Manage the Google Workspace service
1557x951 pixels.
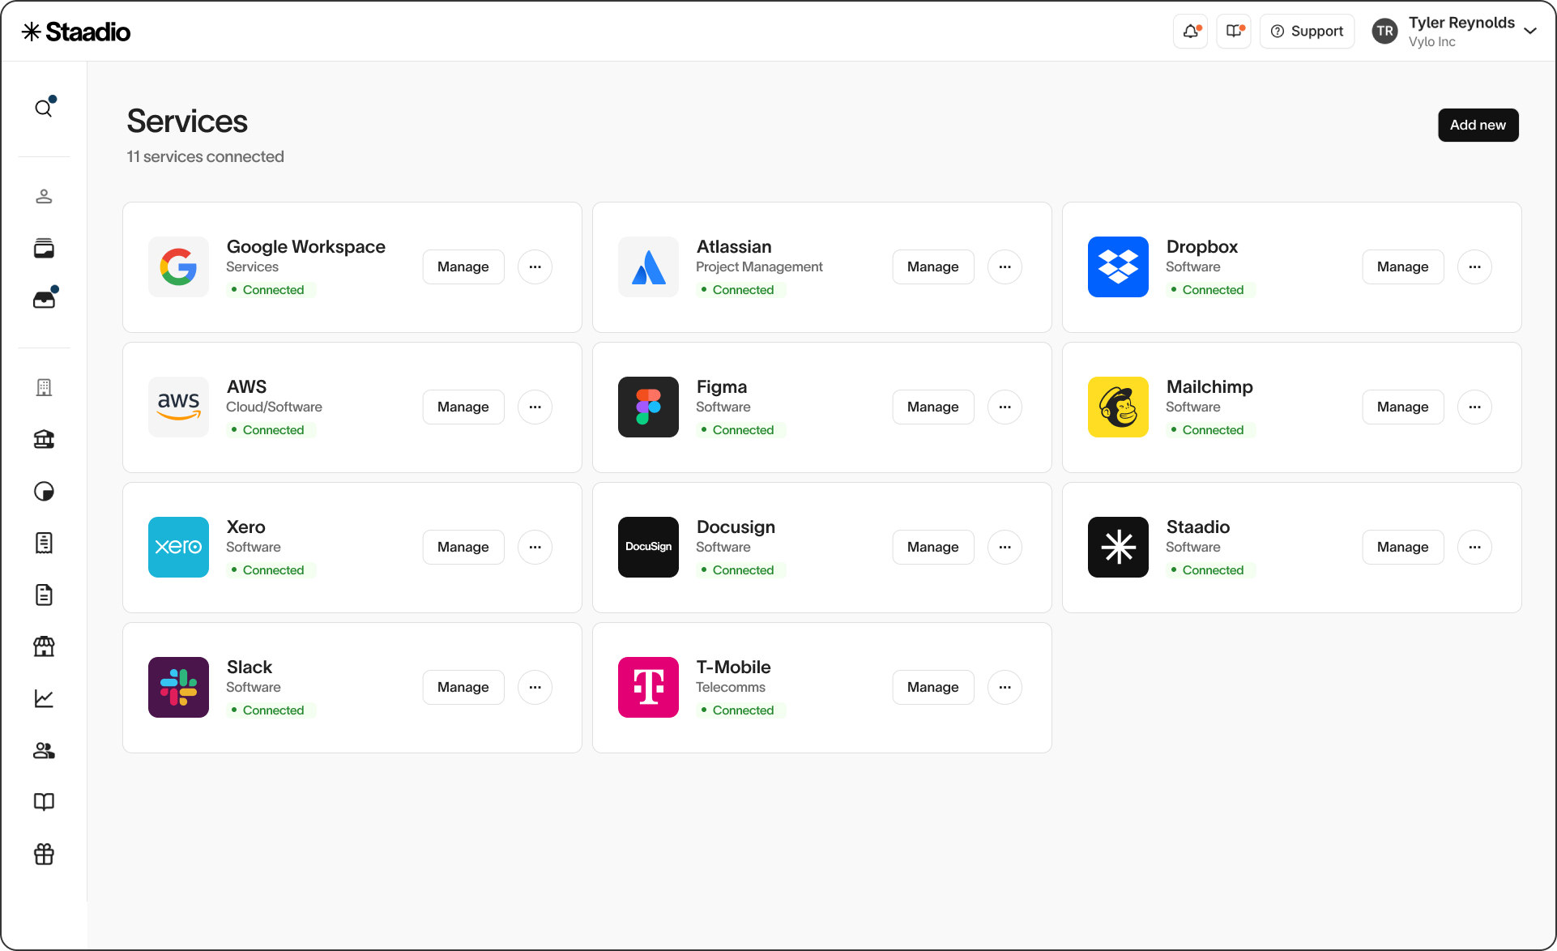463,267
